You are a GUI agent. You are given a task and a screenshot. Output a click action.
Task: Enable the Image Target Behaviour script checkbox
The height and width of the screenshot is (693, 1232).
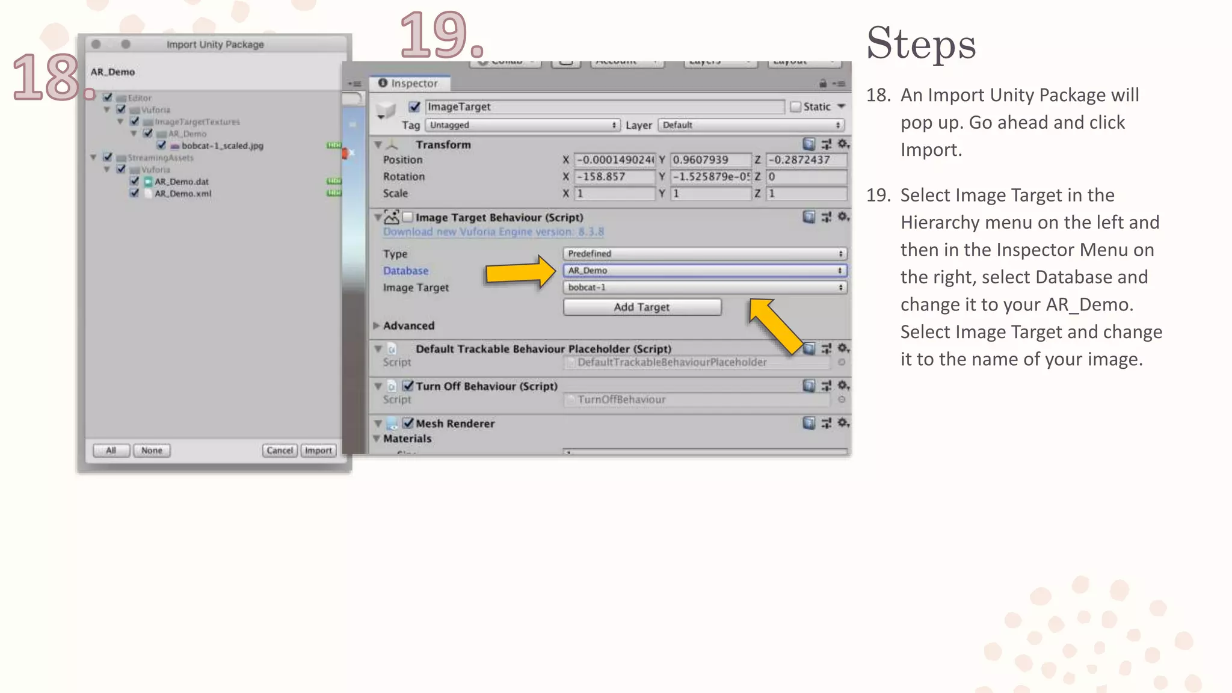pos(407,217)
